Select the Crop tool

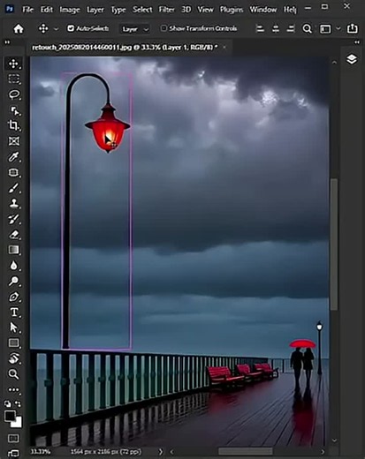tap(13, 125)
